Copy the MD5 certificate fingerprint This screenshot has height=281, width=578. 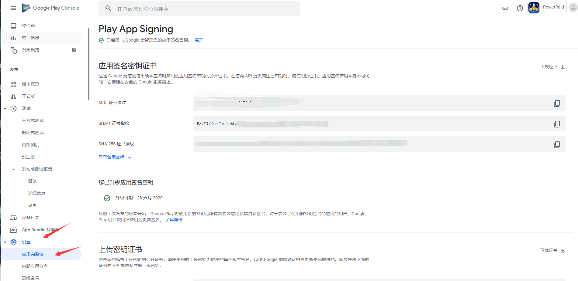557,103
